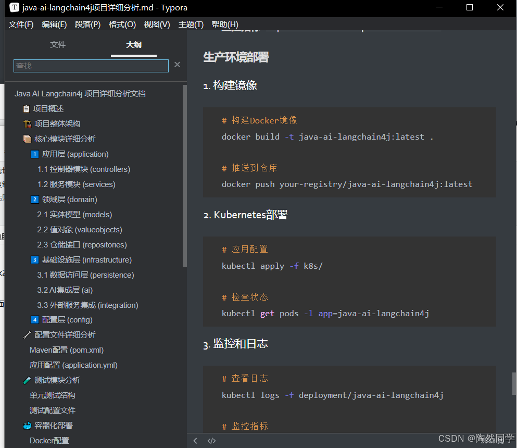Jump to 2.1 实体模型 (models)
517x448 pixels.
74,215
